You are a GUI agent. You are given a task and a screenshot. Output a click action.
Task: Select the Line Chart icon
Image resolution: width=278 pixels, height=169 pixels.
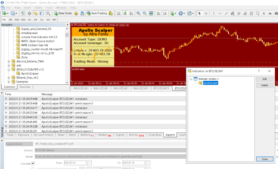coord(131,13)
